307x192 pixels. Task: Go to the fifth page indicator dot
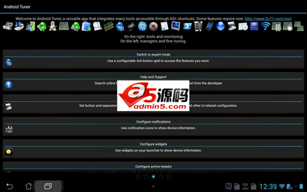coord(169,177)
